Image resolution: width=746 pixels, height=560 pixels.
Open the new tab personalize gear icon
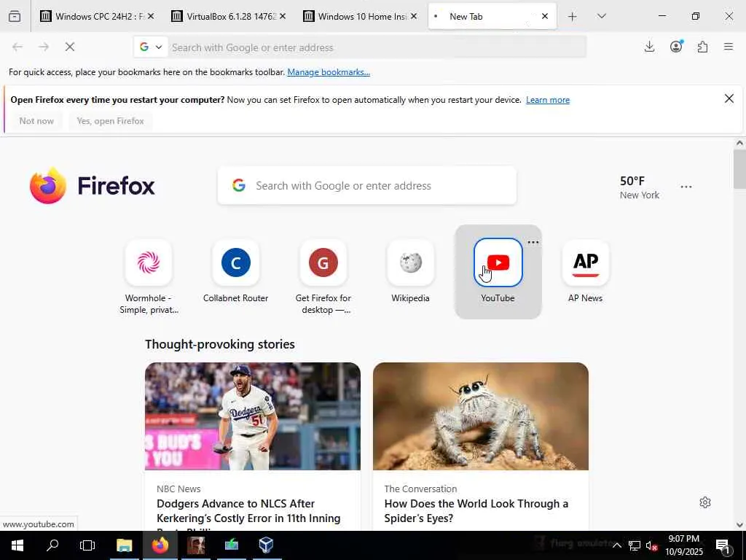click(x=705, y=502)
